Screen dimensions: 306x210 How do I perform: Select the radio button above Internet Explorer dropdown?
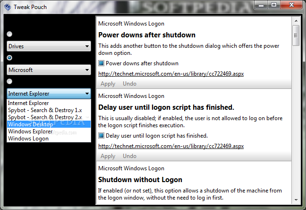click(x=9, y=81)
